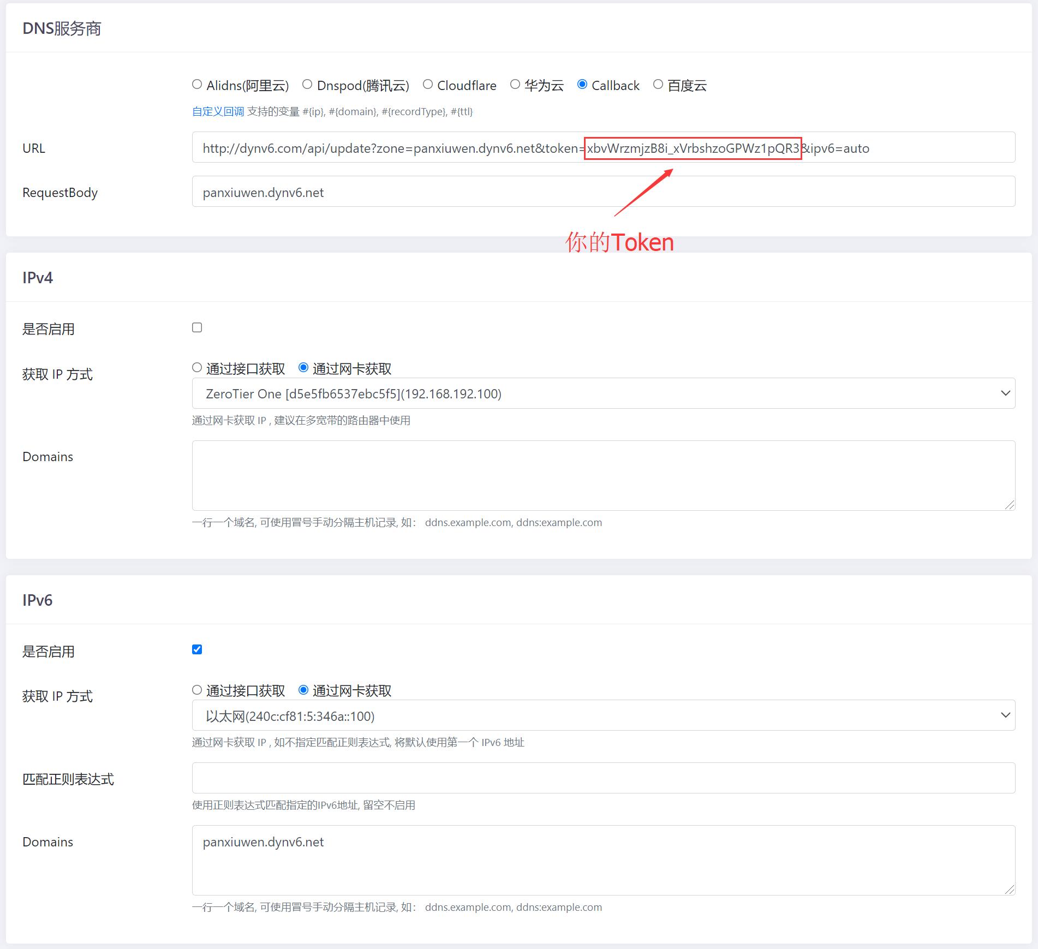Disable the IPv6 是否启用 checkbox
The width and height of the screenshot is (1038, 949).
tap(197, 649)
